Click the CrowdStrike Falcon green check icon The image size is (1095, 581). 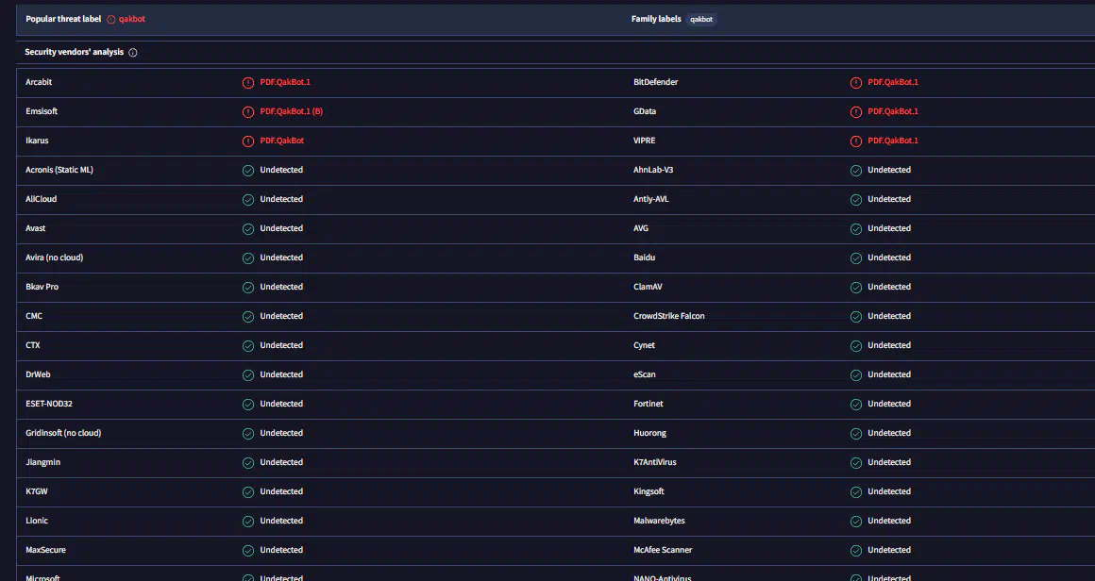pos(856,316)
